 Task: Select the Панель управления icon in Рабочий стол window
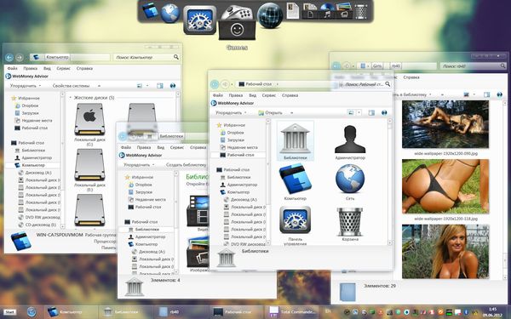pyautogui.click(x=295, y=225)
